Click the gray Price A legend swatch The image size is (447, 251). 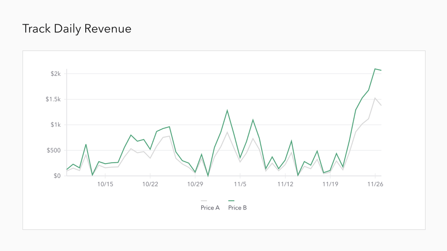coord(204,201)
